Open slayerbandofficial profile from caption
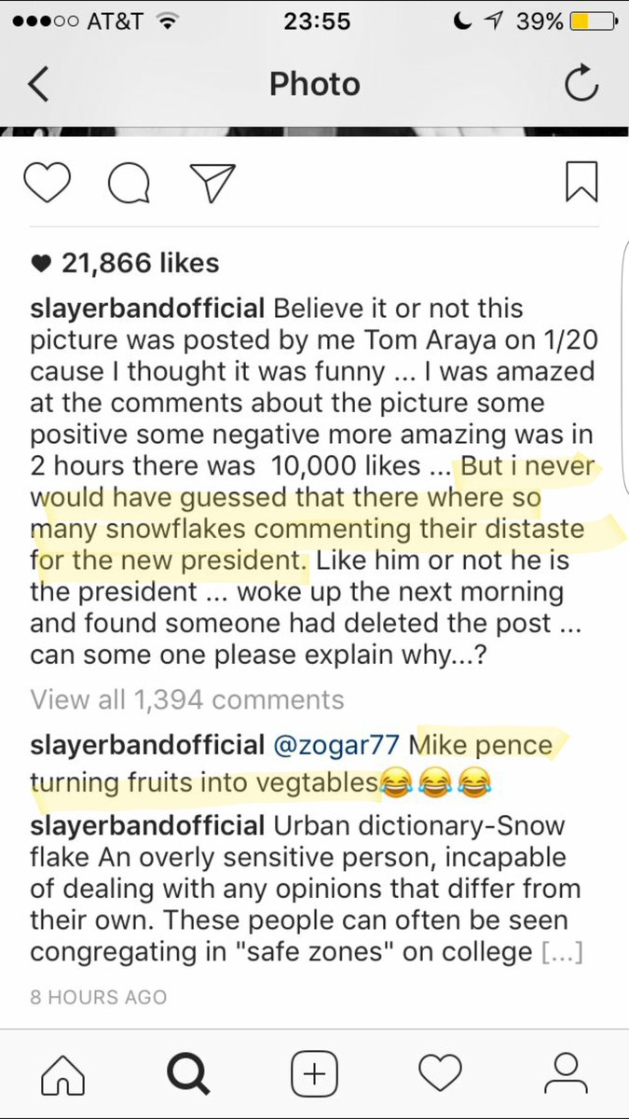 148,308
